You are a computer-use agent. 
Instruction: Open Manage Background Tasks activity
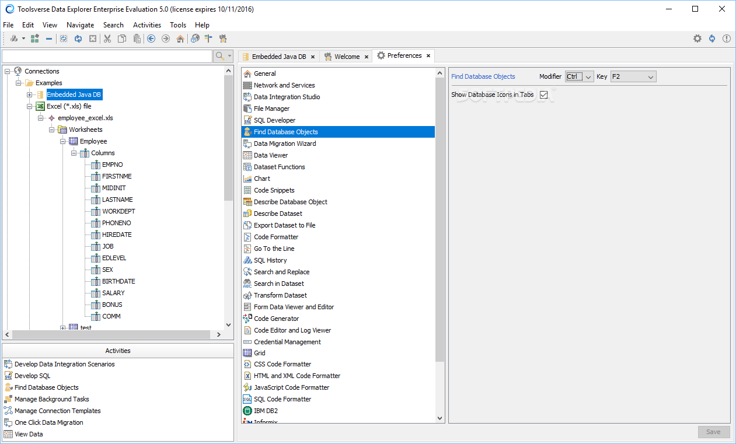52,399
